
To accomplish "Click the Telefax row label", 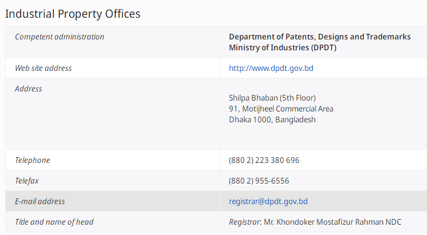I will click(27, 181).
